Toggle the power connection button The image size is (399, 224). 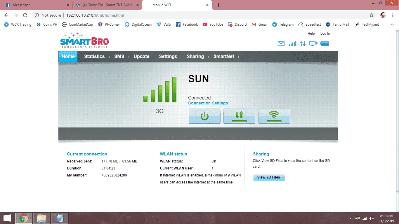[x=204, y=116]
